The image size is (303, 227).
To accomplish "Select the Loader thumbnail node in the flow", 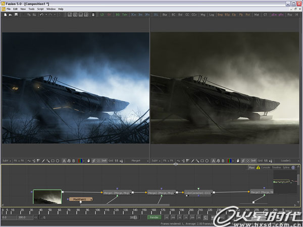I will [x=47, y=197].
